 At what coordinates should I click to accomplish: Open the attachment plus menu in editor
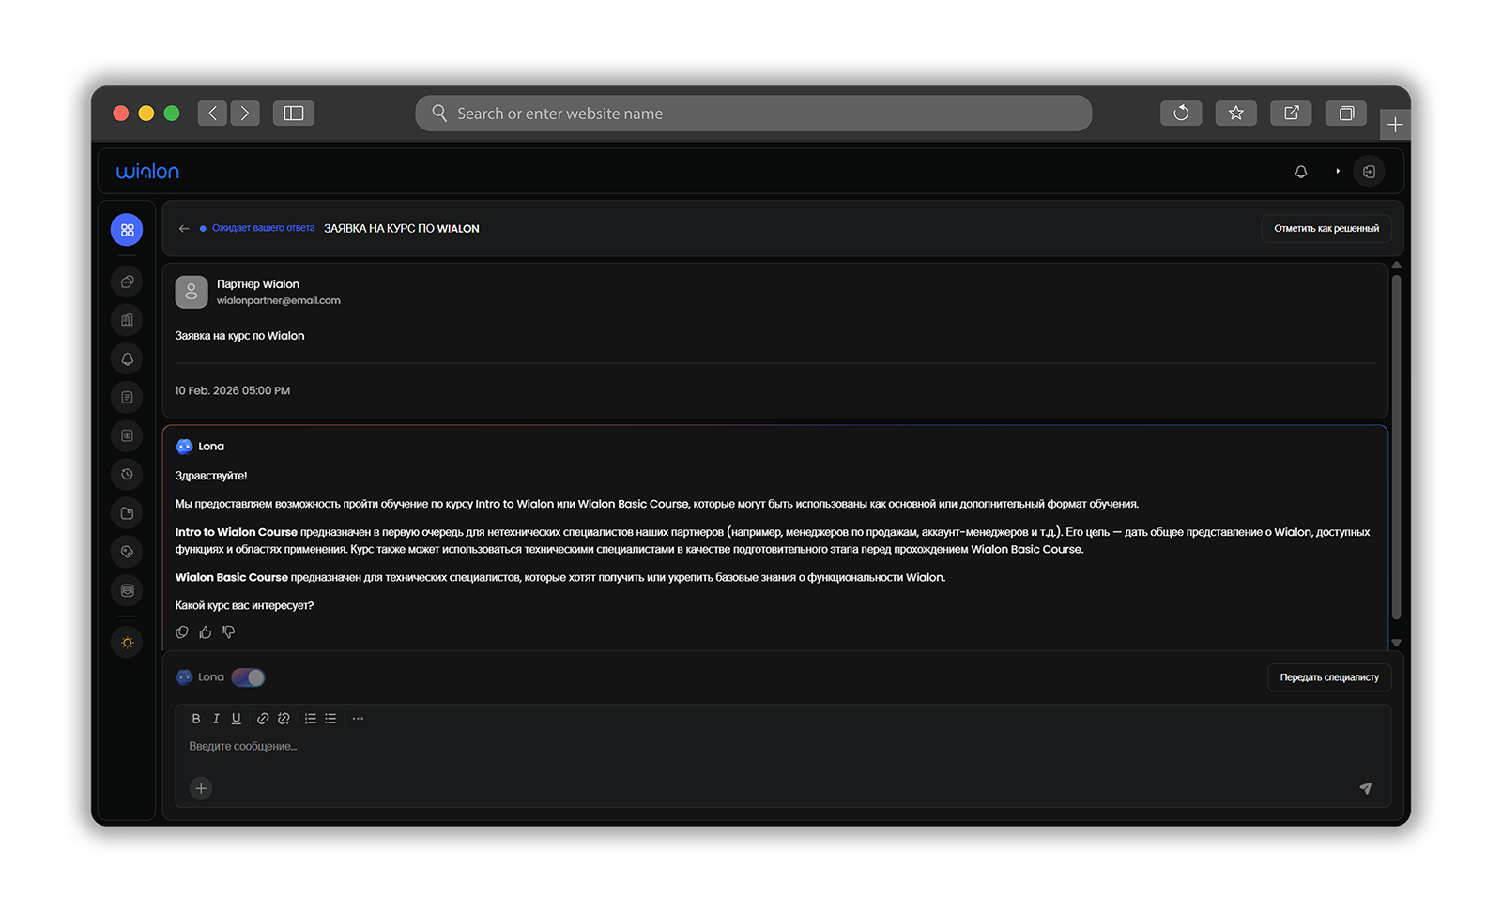[x=201, y=788]
